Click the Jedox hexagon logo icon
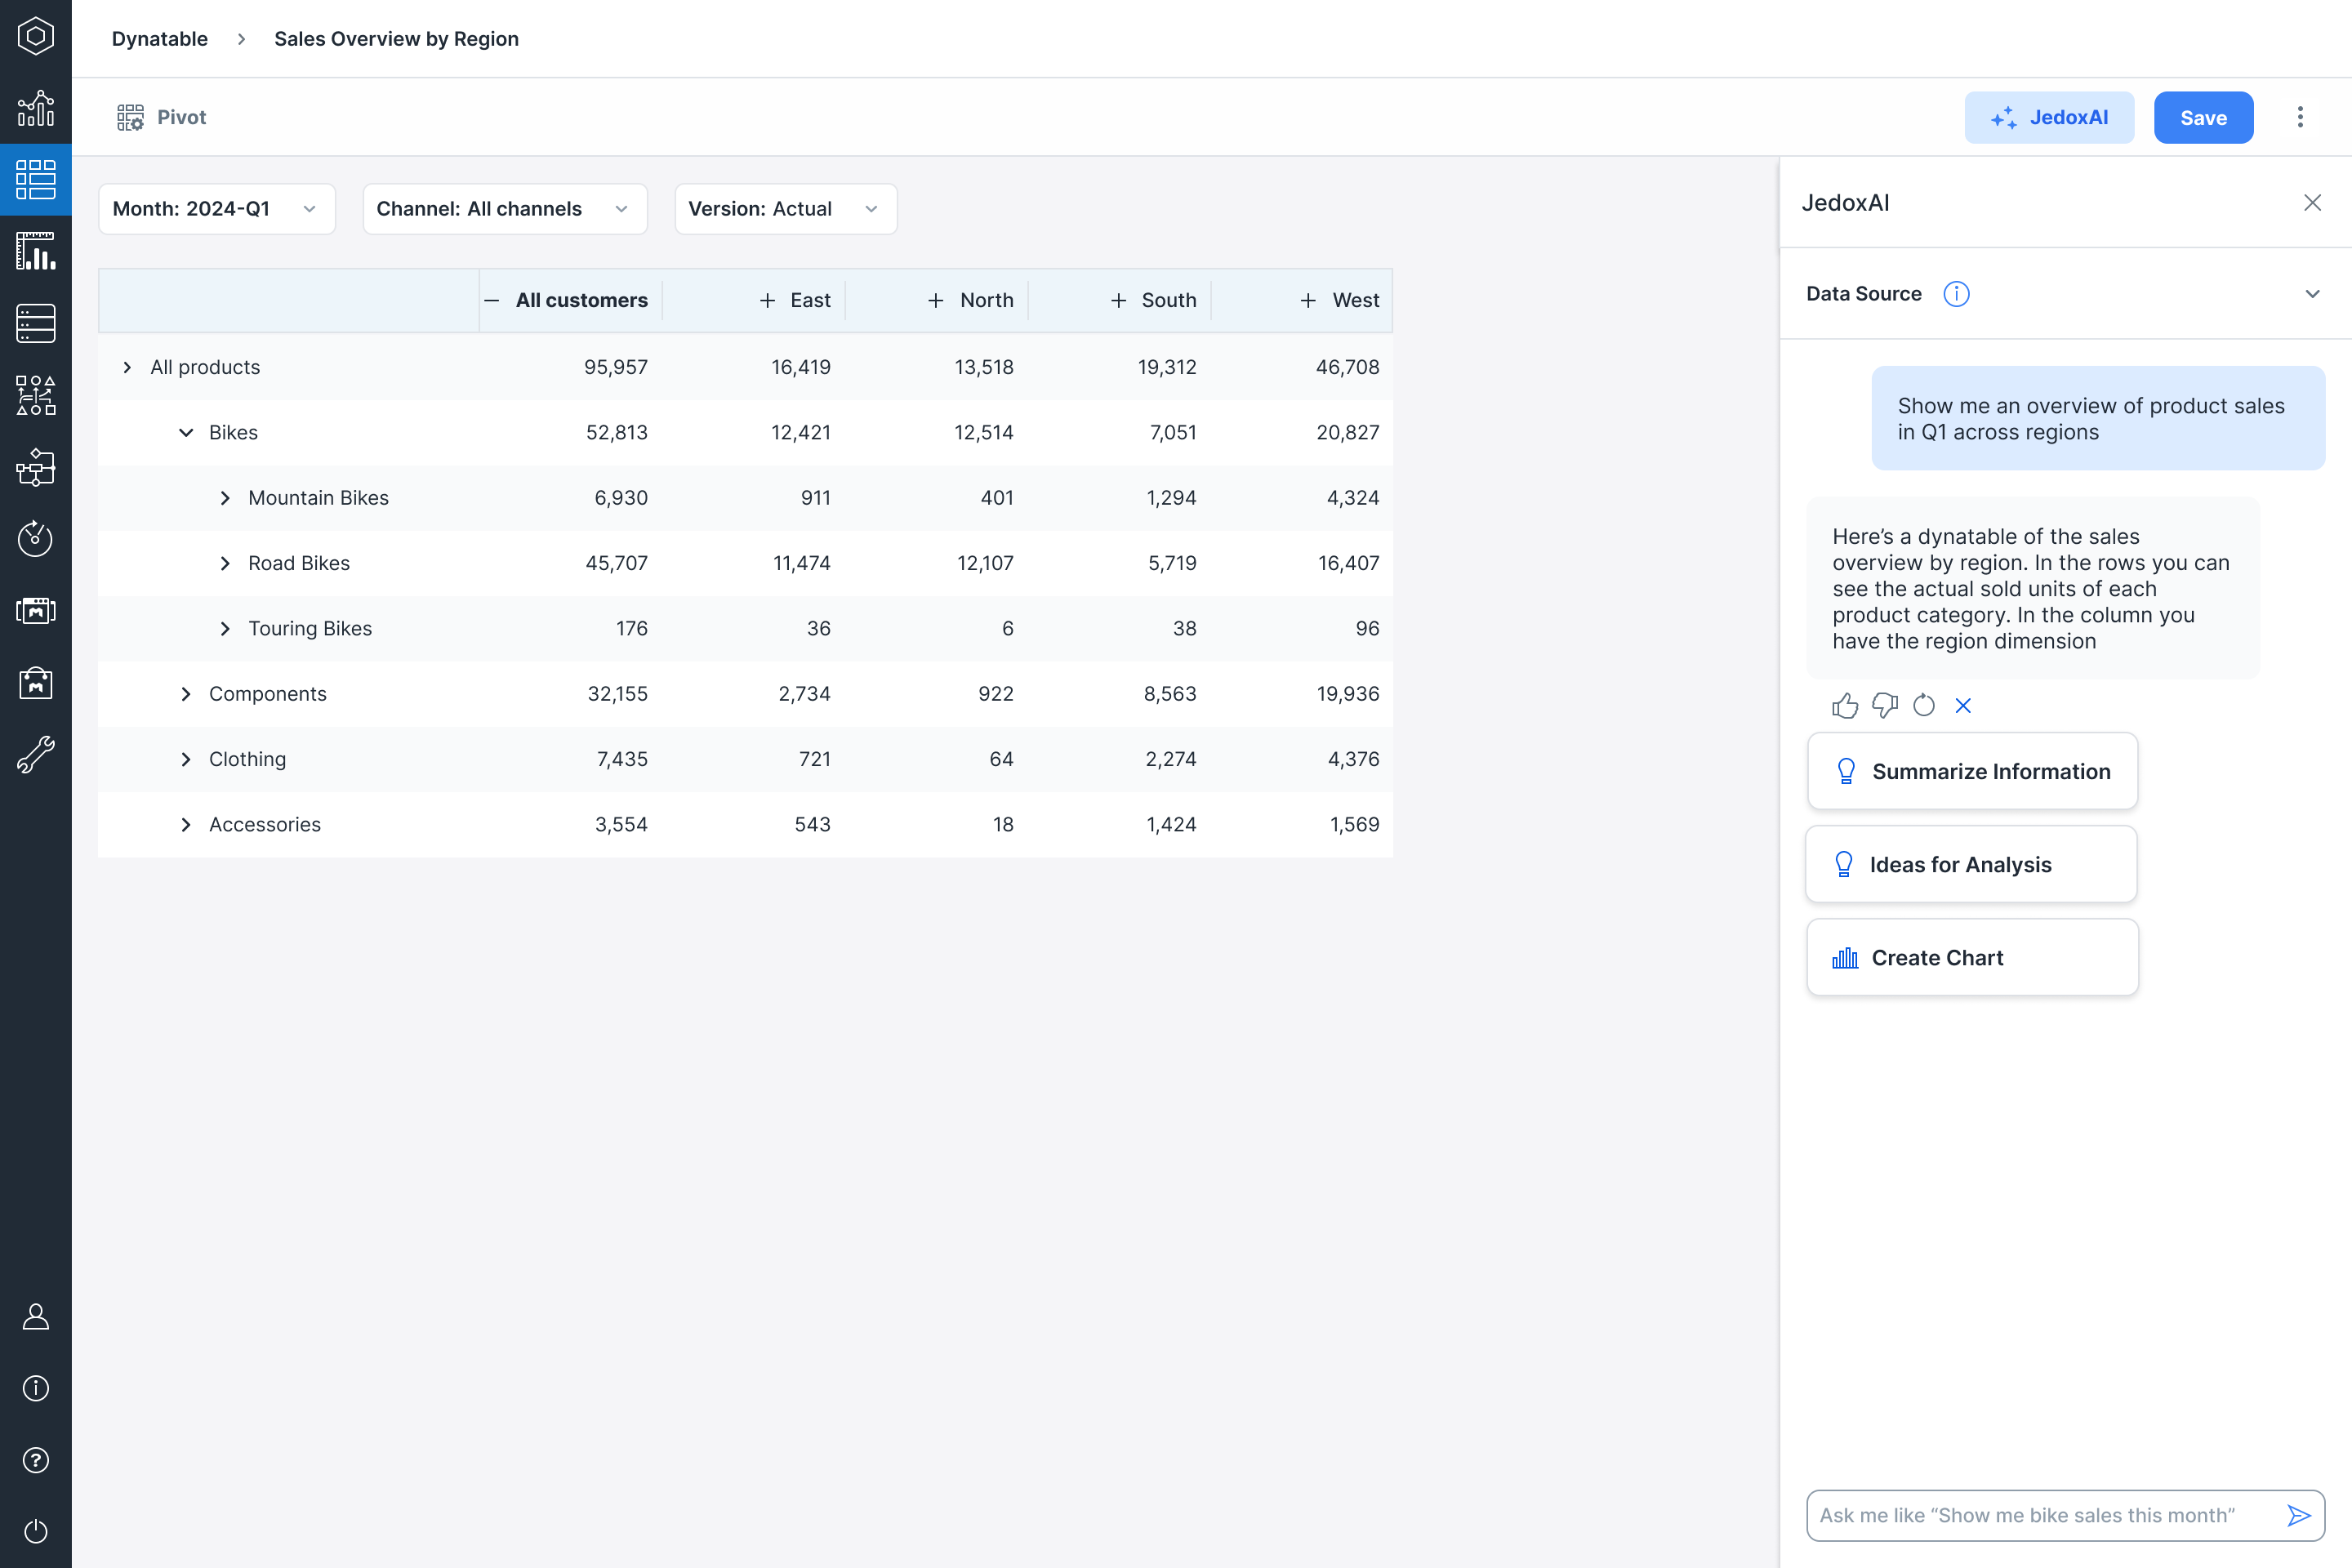2352x1568 pixels. tap(36, 36)
